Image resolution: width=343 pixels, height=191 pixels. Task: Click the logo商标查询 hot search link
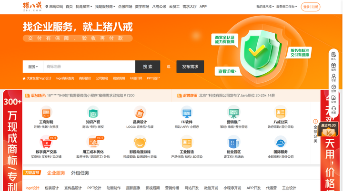coord(65,78)
